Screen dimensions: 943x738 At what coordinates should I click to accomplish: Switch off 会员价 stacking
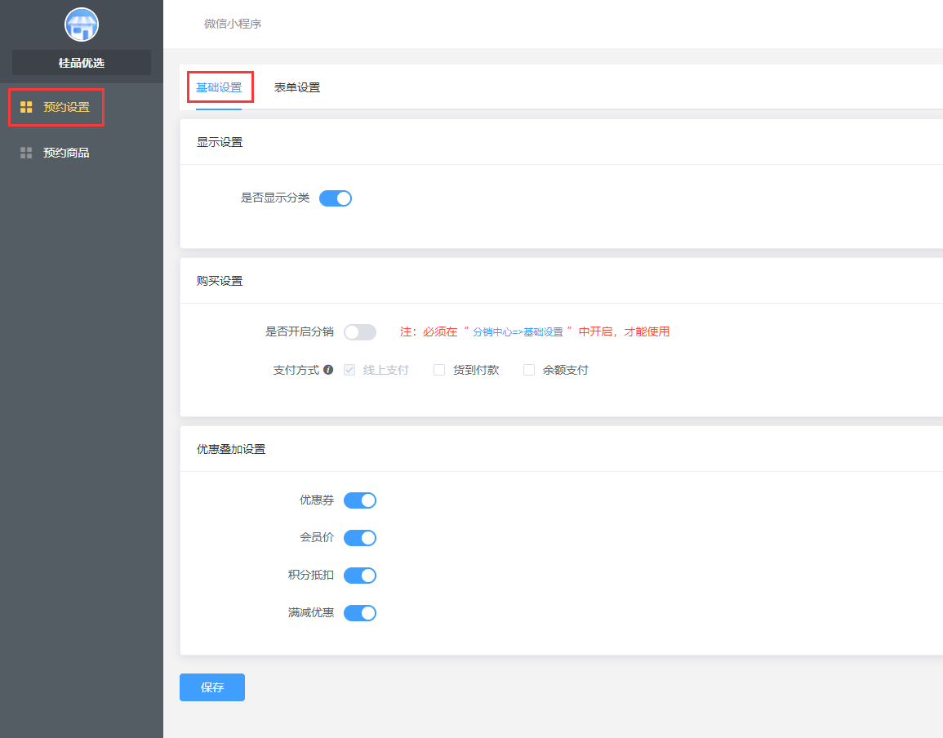click(360, 538)
